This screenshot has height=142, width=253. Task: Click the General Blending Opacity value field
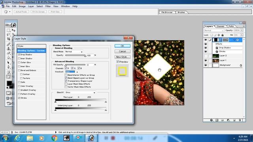click(90, 55)
